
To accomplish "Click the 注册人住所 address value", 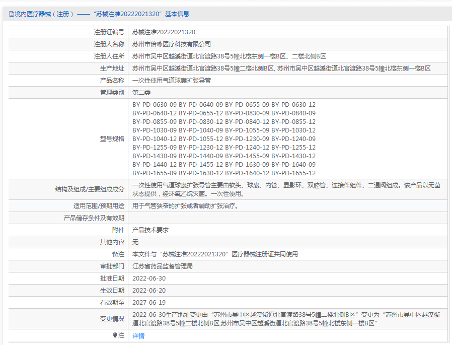I will pos(229,56).
